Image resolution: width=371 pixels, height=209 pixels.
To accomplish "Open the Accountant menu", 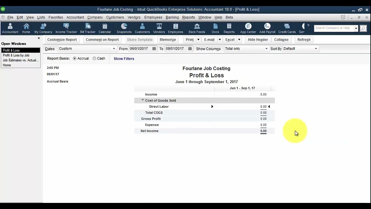I will [75, 17].
